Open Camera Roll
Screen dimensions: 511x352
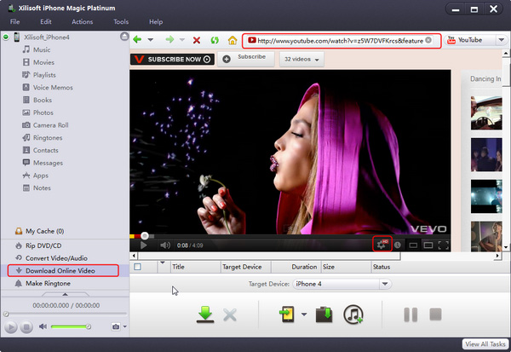tap(50, 125)
